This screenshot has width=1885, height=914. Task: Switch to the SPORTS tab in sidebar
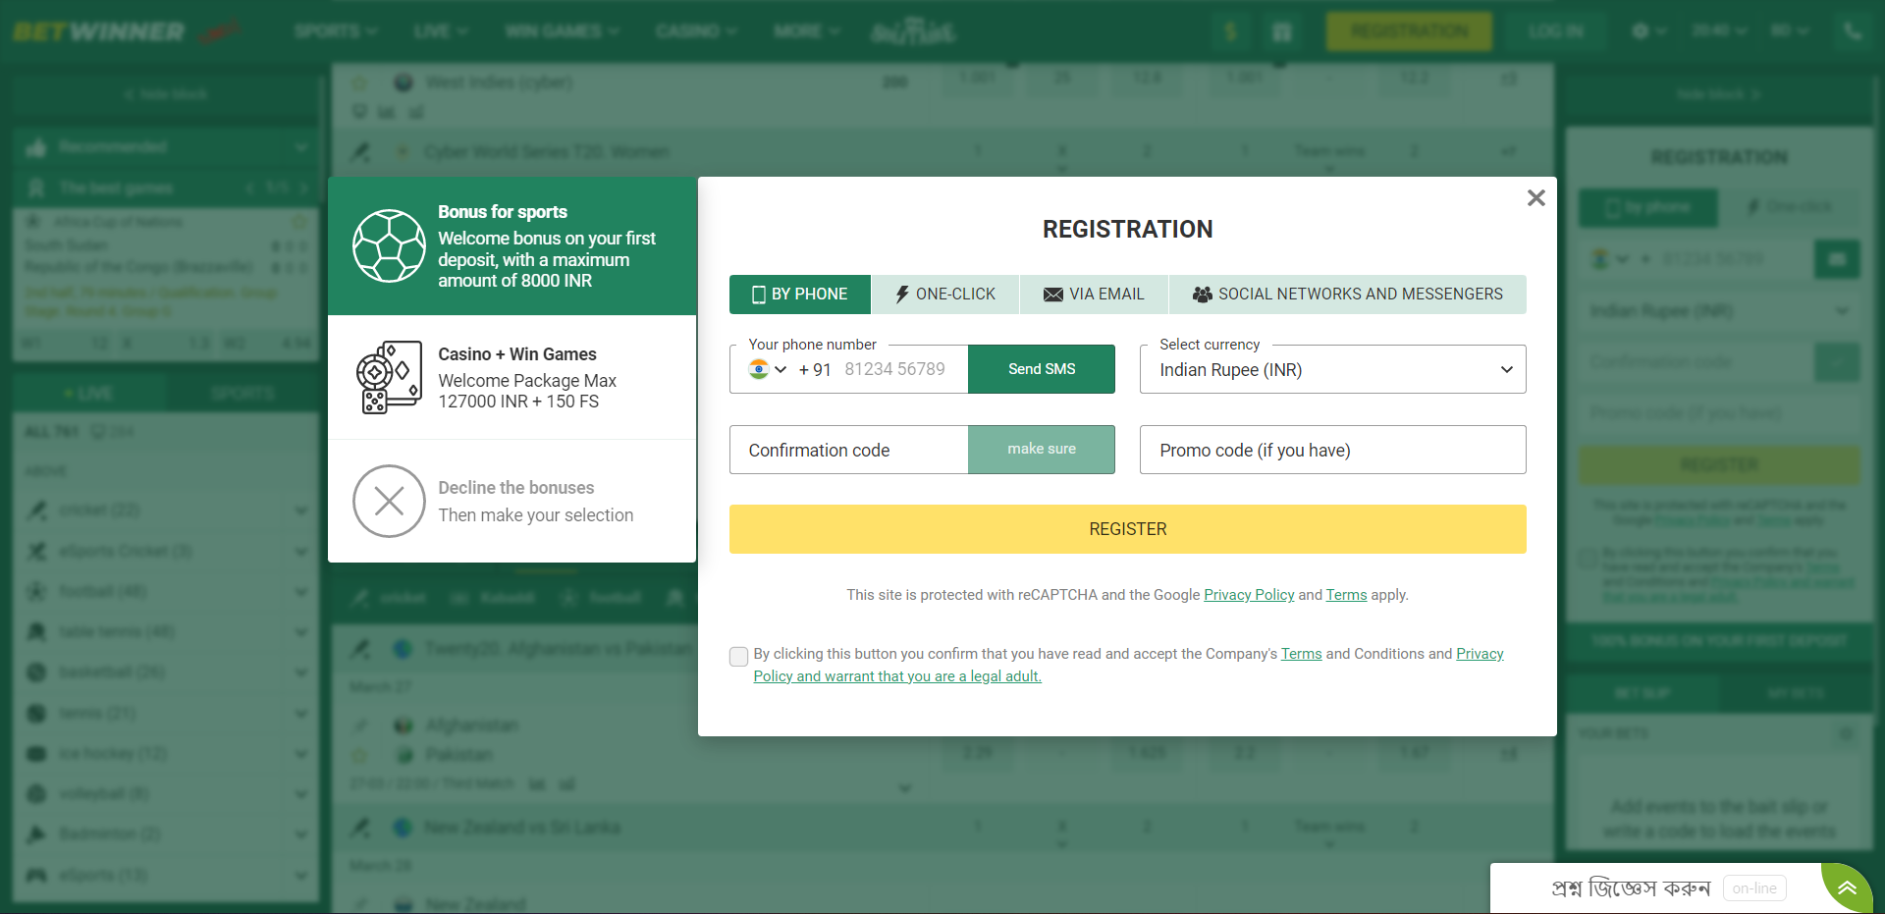click(242, 394)
